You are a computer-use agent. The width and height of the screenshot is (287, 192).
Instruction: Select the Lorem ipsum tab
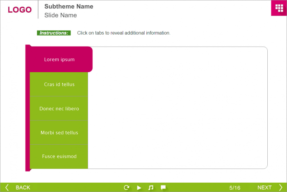coord(59,60)
